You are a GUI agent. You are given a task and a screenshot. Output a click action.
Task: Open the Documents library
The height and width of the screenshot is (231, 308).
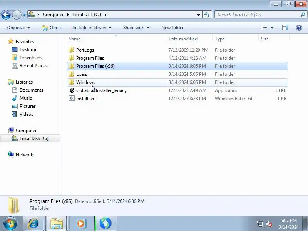31,90
